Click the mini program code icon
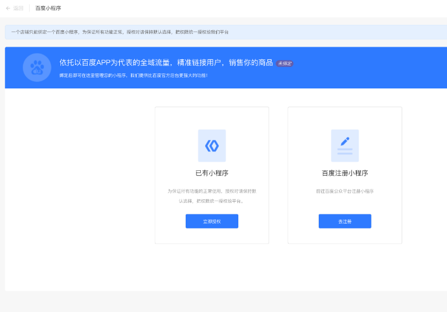 pos(212,145)
